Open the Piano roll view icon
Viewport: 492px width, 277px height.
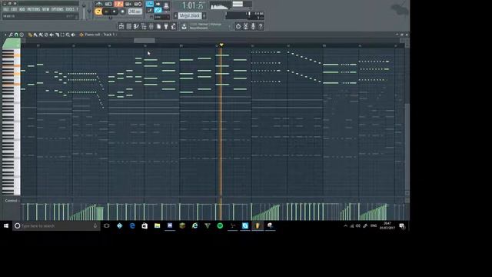click(x=136, y=26)
